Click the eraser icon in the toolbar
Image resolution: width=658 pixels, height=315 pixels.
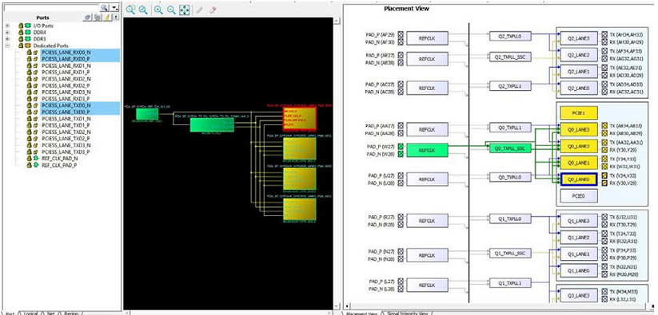click(213, 10)
